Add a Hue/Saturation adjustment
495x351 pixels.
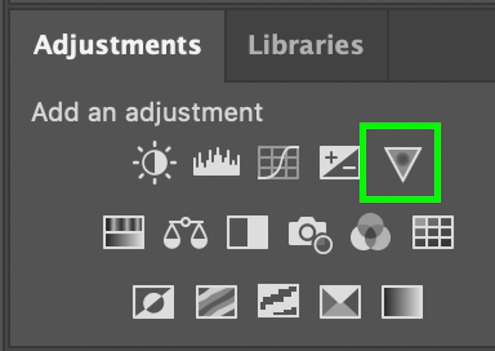124,232
